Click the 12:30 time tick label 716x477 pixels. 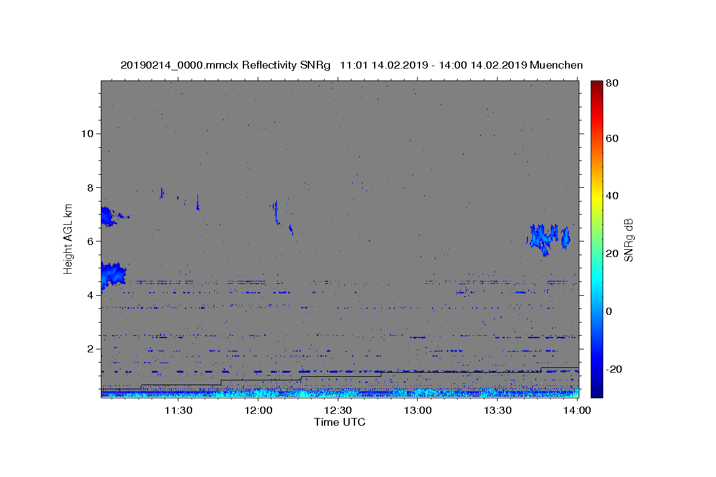[338, 410]
